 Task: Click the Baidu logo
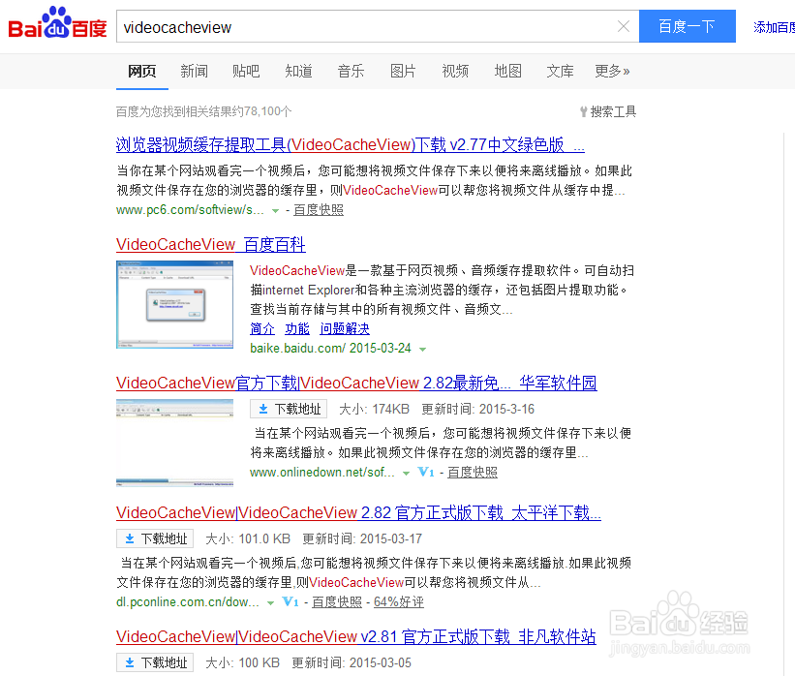coord(57,23)
